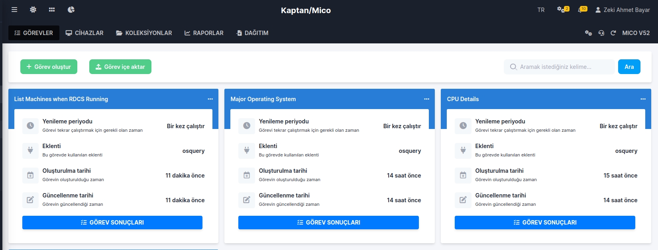Open the KOLEKSİYONLAR tab

coord(144,33)
